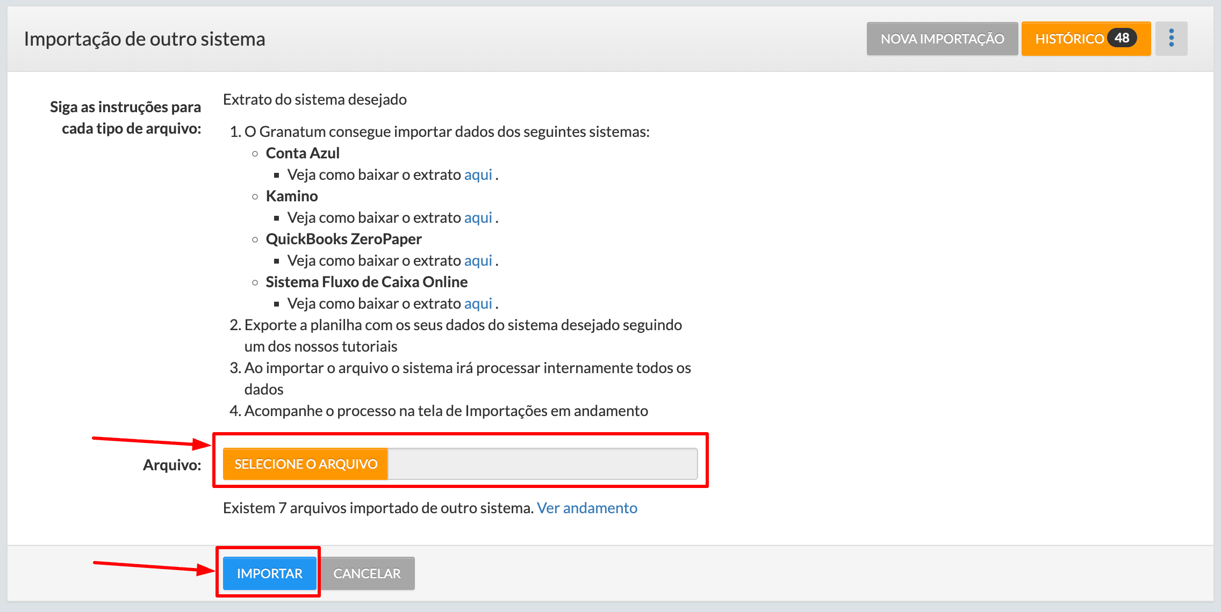Screen dimensions: 1221x612
Task: Click the Conta Azul list heading
Action: pyautogui.click(x=303, y=153)
